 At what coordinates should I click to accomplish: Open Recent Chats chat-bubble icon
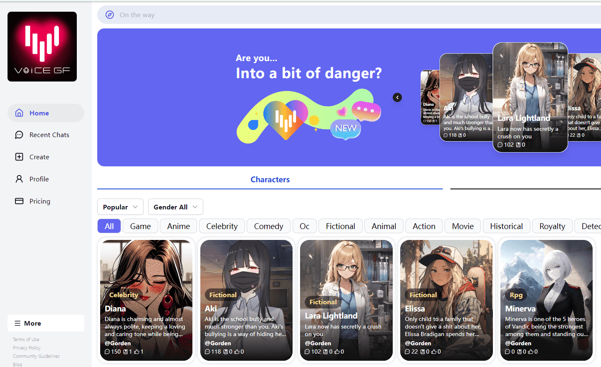pyautogui.click(x=19, y=135)
